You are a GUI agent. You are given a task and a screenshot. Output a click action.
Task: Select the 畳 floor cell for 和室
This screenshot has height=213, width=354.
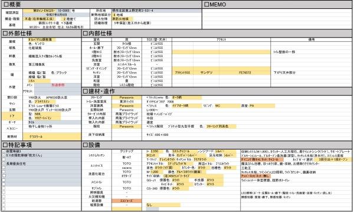coord(127,81)
